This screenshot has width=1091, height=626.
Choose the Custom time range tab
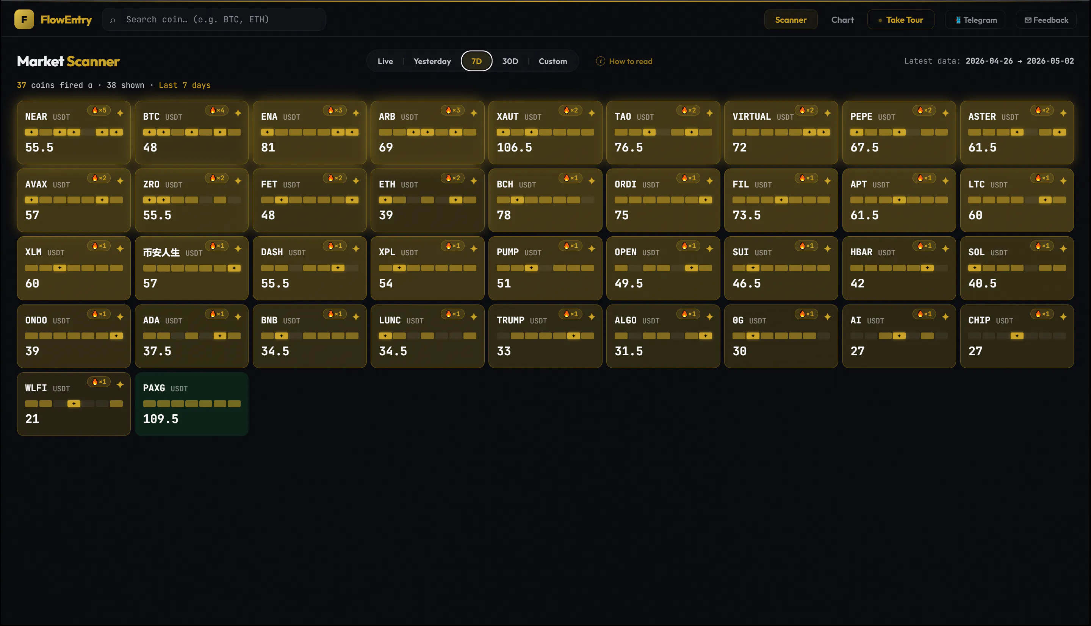[x=553, y=61]
